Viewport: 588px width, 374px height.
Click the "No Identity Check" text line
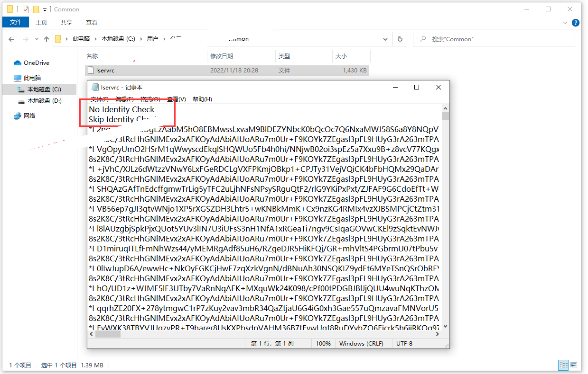(x=121, y=109)
